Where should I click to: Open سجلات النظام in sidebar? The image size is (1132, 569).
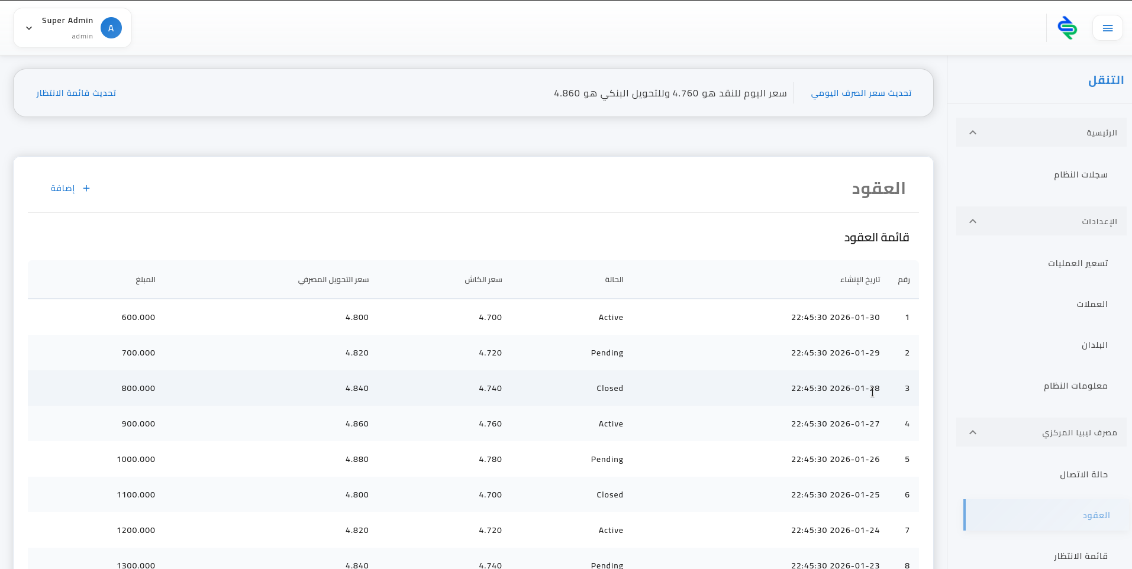[x=1080, y=174]
